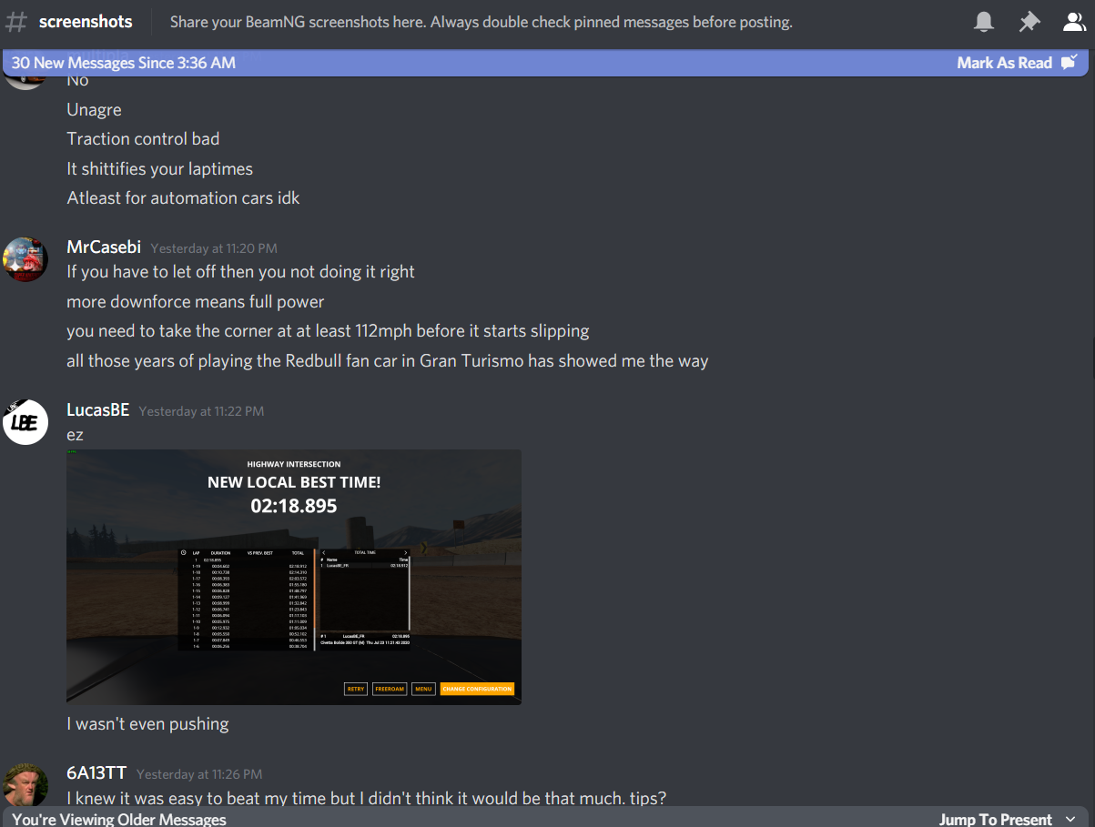
Task: Toggle member list icon
Action: pyautogui.click(x=1075, y=22)
